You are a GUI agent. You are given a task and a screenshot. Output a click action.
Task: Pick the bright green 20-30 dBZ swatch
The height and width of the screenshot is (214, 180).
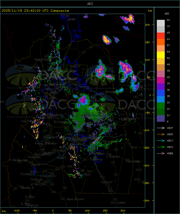(161, 105)
